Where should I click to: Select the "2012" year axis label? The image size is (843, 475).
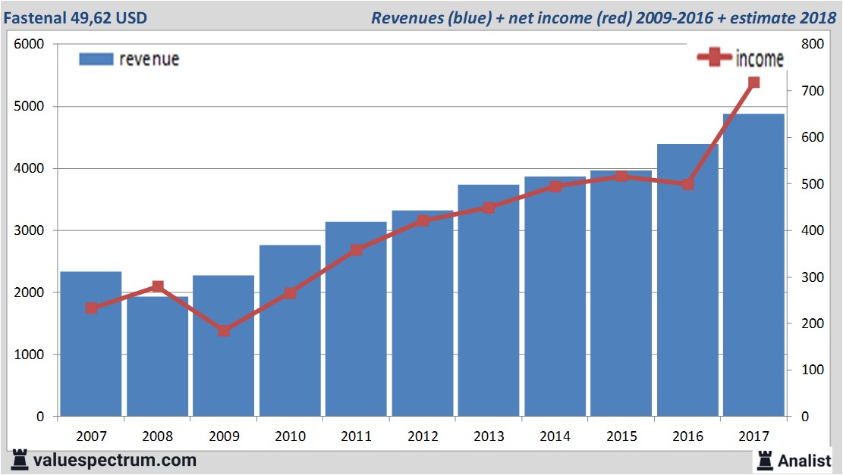coord(423,436)
